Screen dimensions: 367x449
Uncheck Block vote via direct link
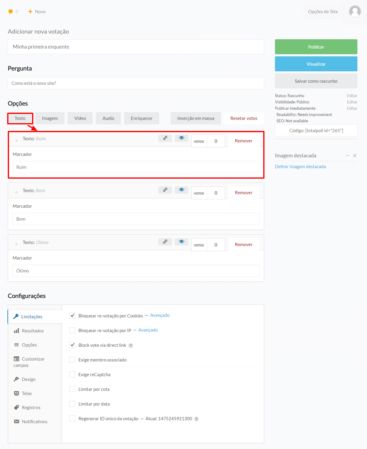(x=72, y=345)
